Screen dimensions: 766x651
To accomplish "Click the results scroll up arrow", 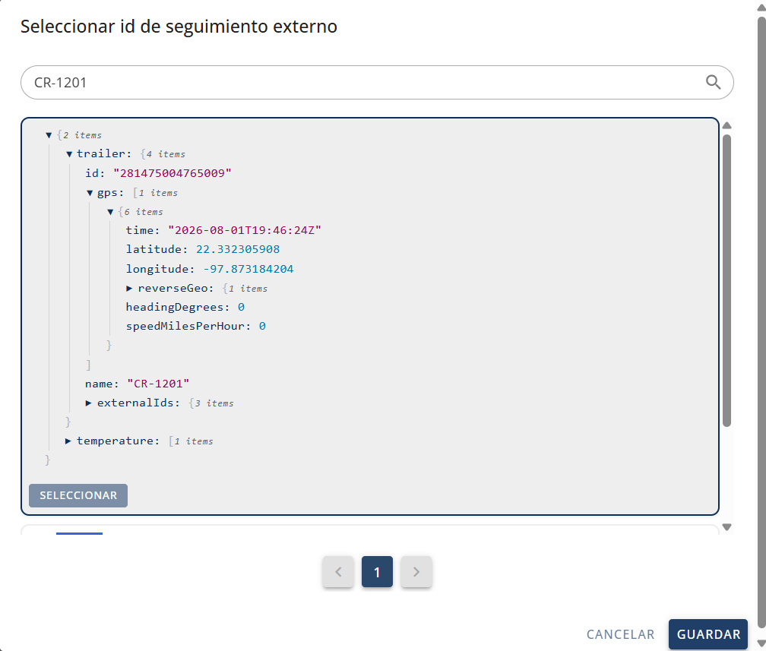I will [727, 125].
